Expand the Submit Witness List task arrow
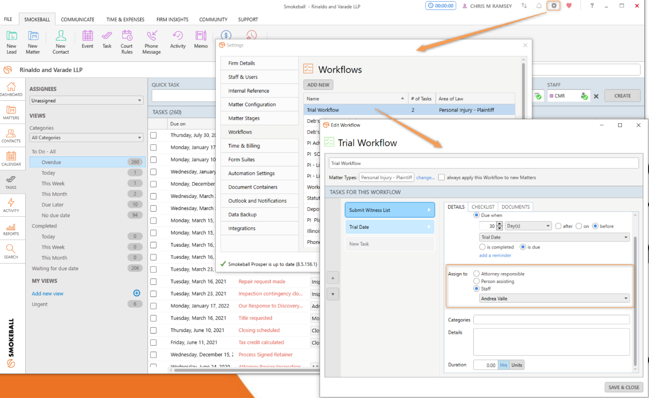The width and height of the screenshot is (649, 398). [x=429, y=210]
